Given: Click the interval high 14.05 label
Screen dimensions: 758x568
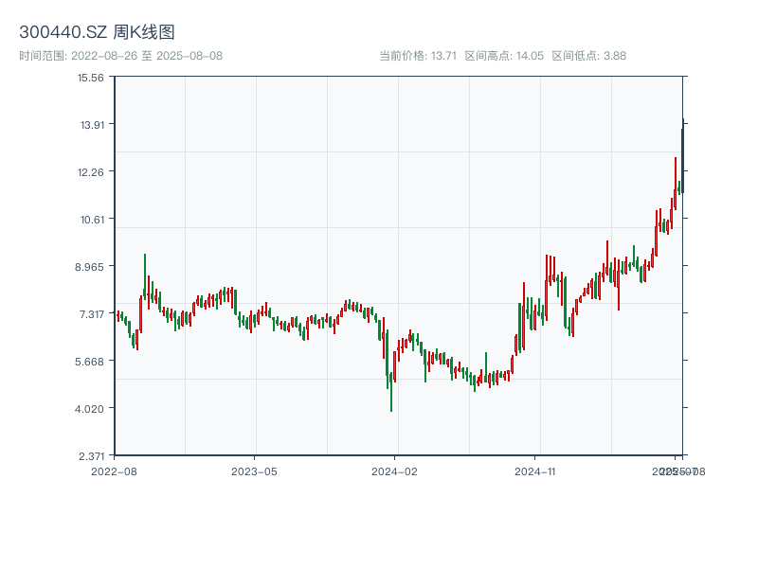Looking at the screenshot, I should click(504, 56).
